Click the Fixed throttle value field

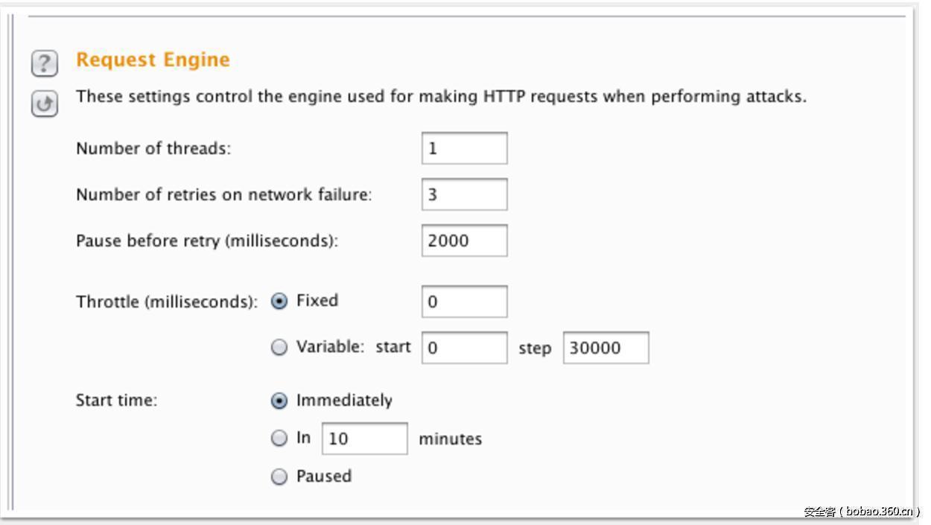pos(464,302)
